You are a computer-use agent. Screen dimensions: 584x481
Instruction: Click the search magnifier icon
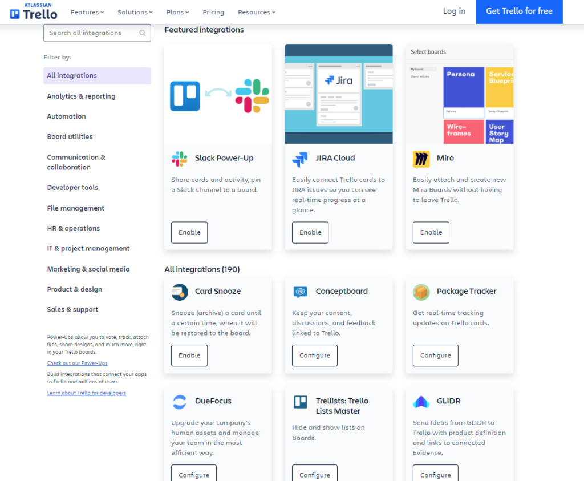(x=142, y=33)
